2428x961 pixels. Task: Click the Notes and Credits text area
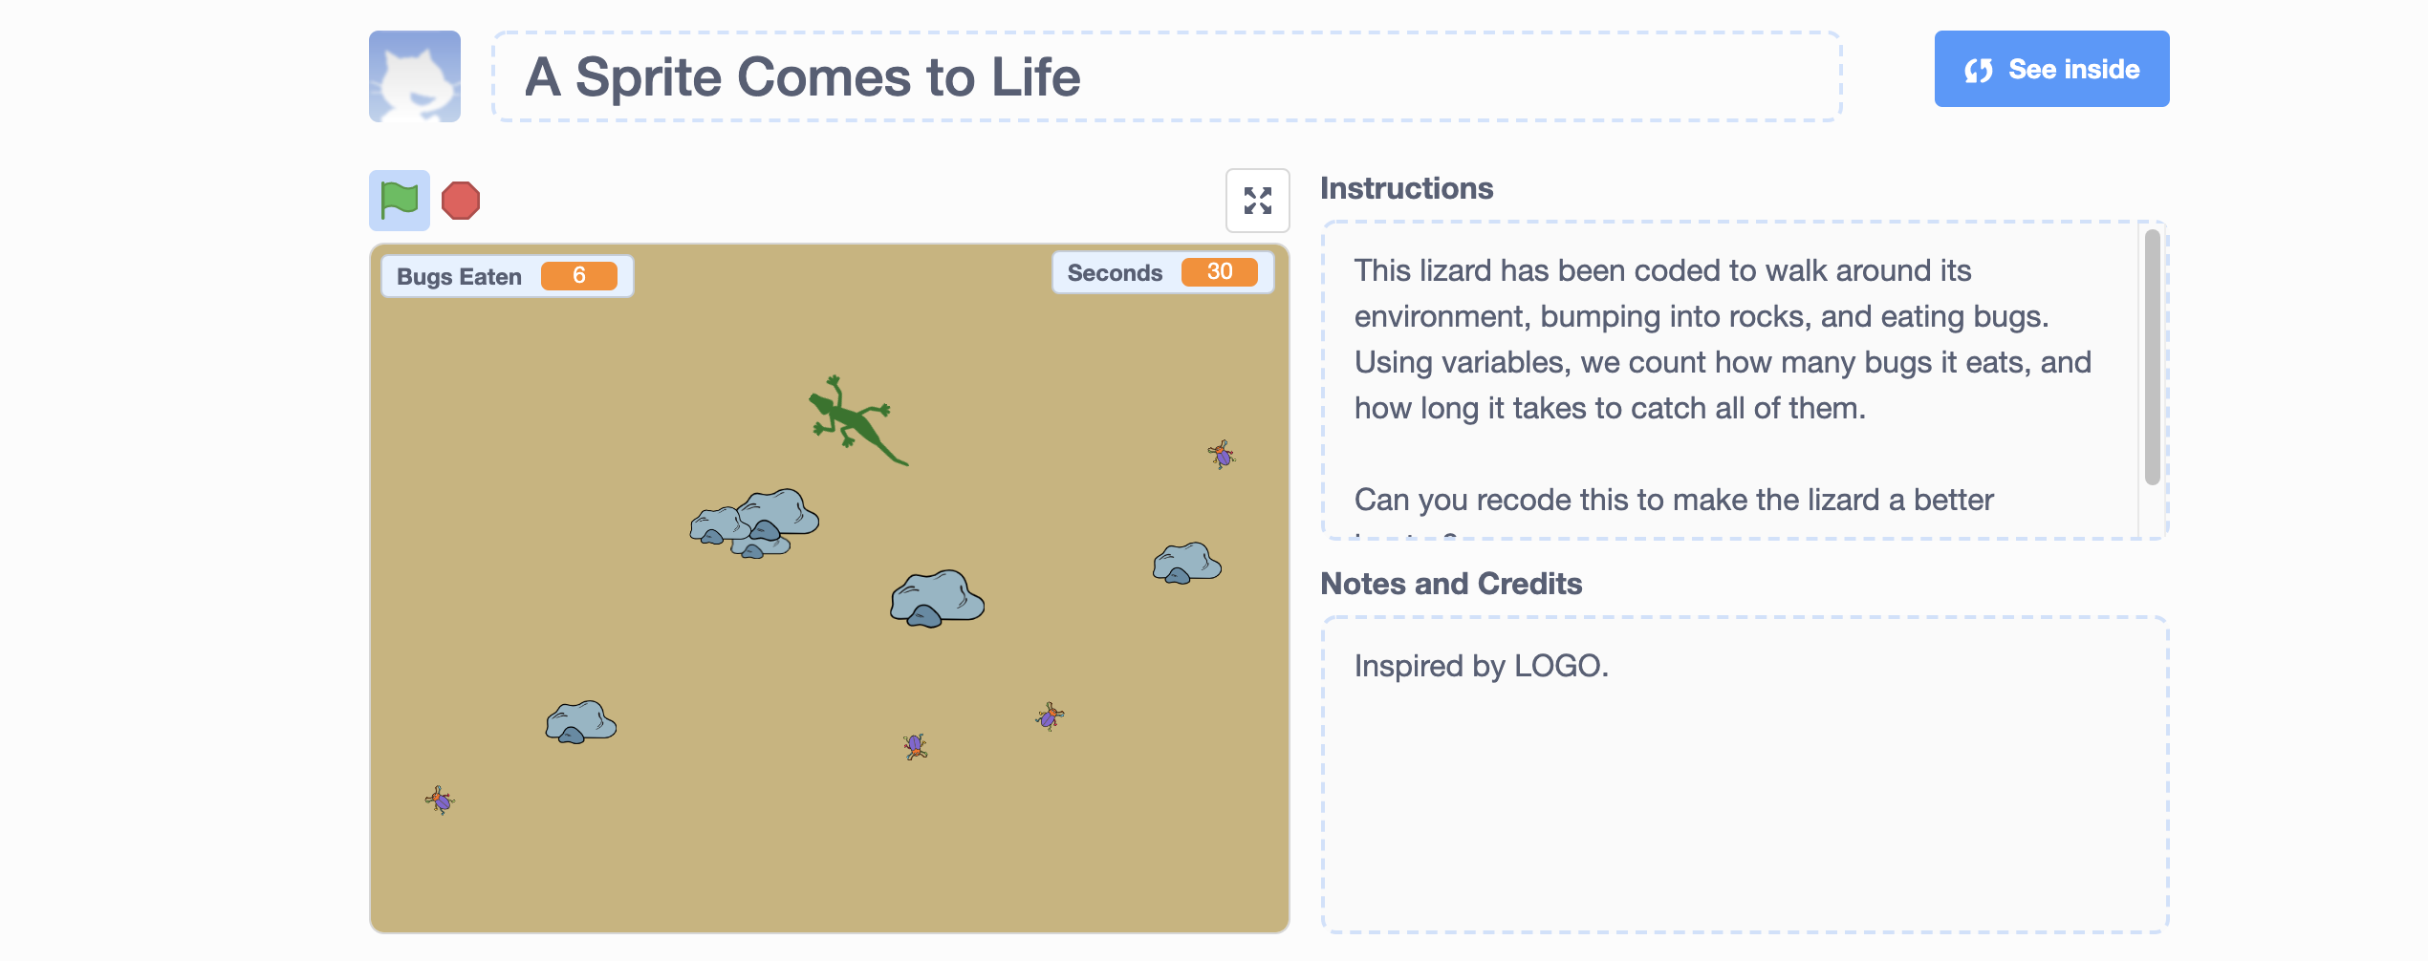[x=1744, y=774]
